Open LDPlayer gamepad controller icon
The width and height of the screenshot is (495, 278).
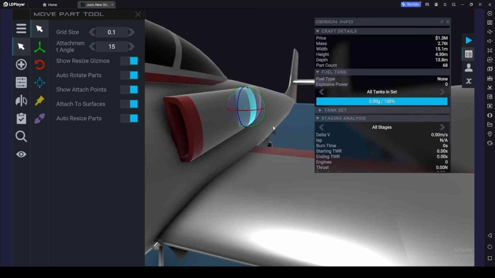tap(427, 4)
